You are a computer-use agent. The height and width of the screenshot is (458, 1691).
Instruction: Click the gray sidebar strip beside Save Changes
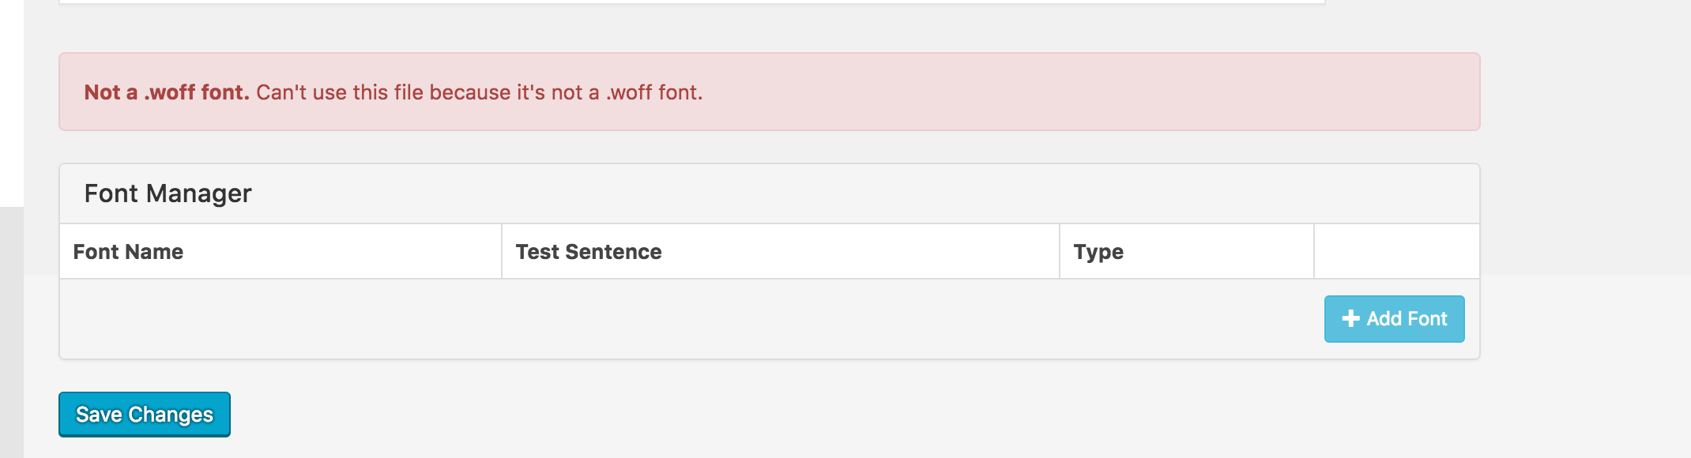(11, 355)
